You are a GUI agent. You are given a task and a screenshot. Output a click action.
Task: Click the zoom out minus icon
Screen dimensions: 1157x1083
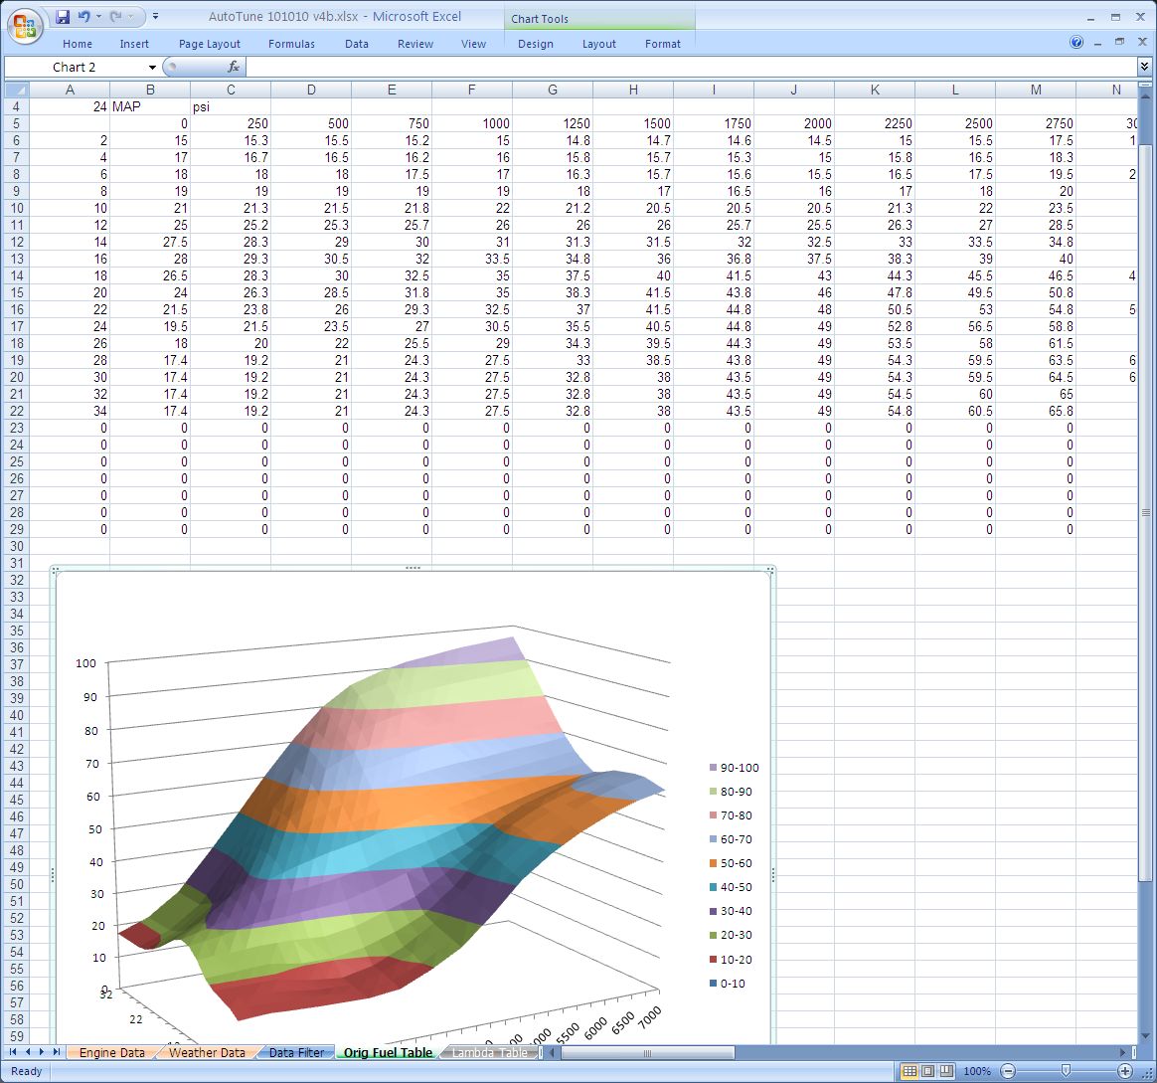click(x=1008, y=1071)
